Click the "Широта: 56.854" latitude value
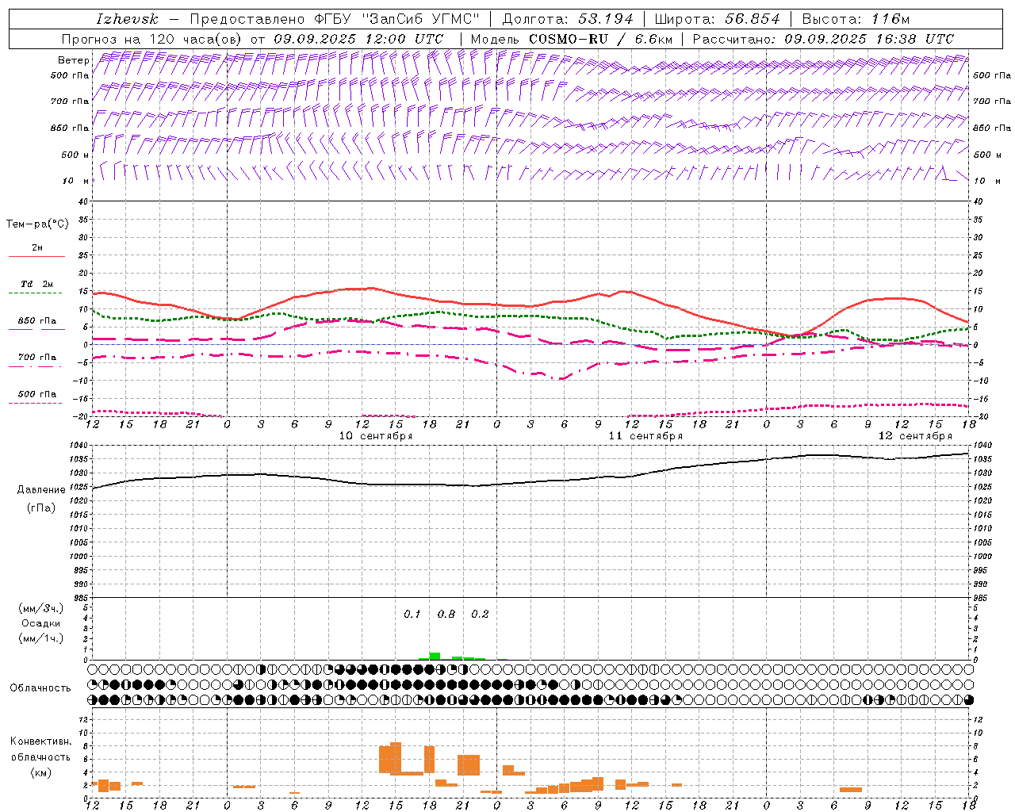 pos(717,19)
